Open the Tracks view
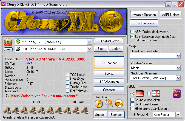 (x=109, y=74)
